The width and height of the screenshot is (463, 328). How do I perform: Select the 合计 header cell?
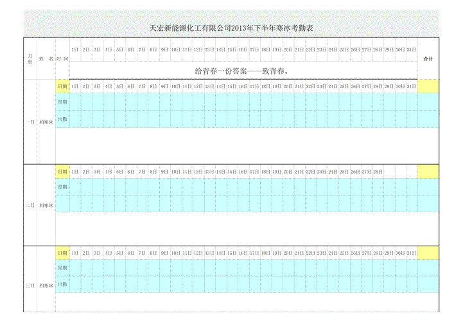[428, 59]
